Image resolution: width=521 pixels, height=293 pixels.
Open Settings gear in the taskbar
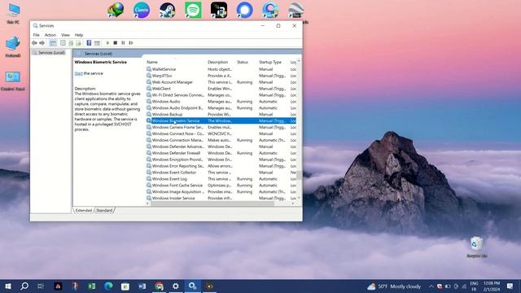(x=176, y=286)
